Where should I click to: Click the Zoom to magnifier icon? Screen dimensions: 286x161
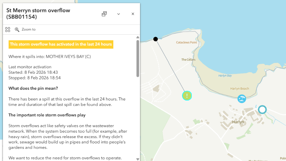click(x=17, y=30)
